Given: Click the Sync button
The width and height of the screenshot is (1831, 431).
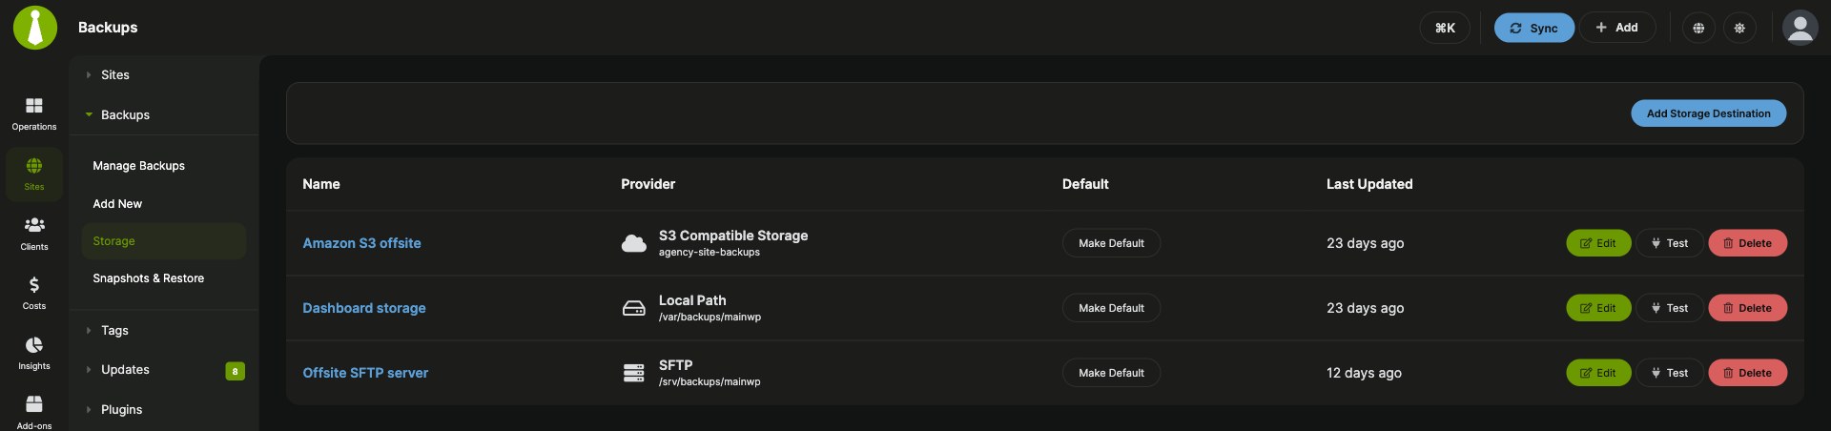Looking at the screenshot, I should [1533, 28].
